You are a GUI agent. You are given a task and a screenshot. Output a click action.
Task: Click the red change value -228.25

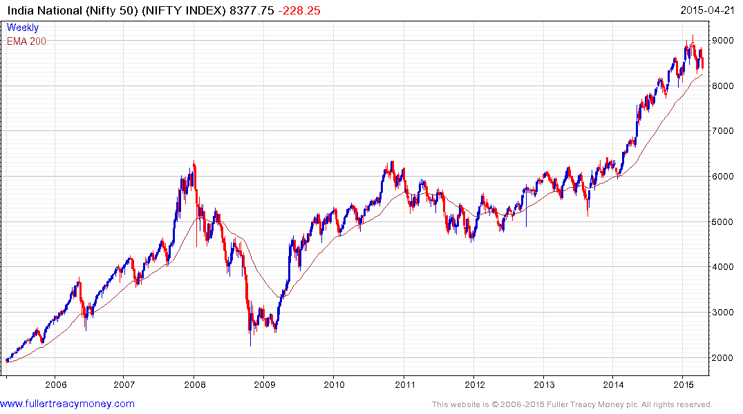coord(299,10)
